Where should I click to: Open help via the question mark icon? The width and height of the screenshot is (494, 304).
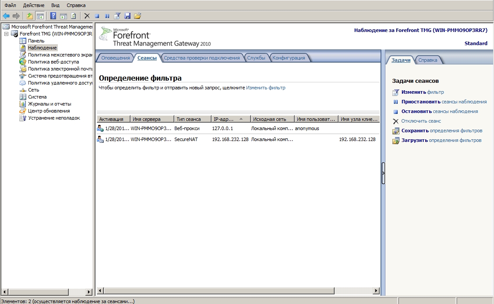(53, 16)
